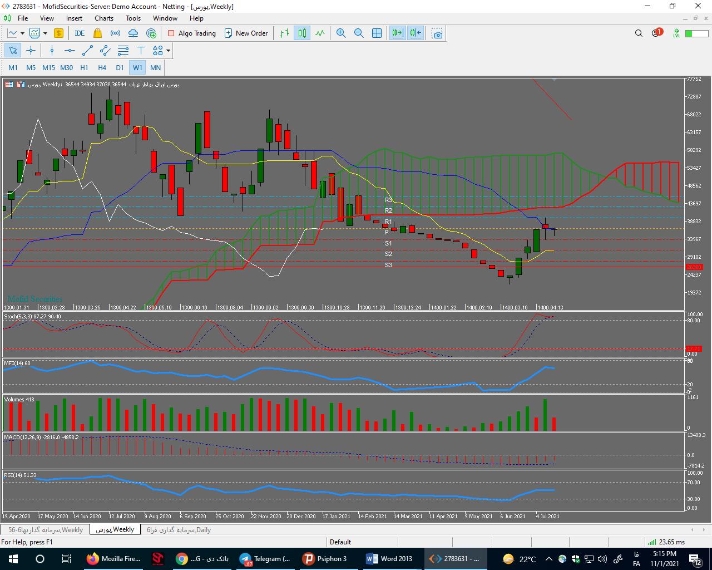Open the Market shopping bag icon

(x=98, y=33)
